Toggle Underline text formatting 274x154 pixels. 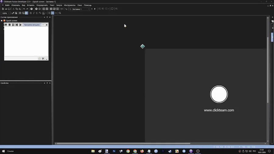pos(37,13)
